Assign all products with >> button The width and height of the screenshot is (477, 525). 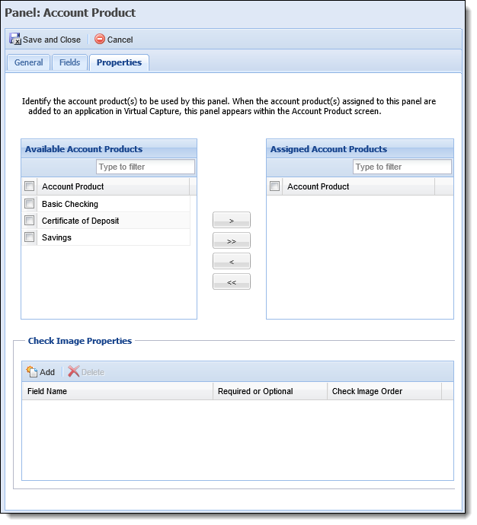tap(232, 240)
